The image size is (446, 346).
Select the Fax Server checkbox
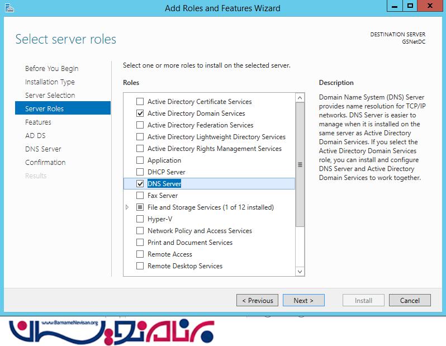(140, 196)
